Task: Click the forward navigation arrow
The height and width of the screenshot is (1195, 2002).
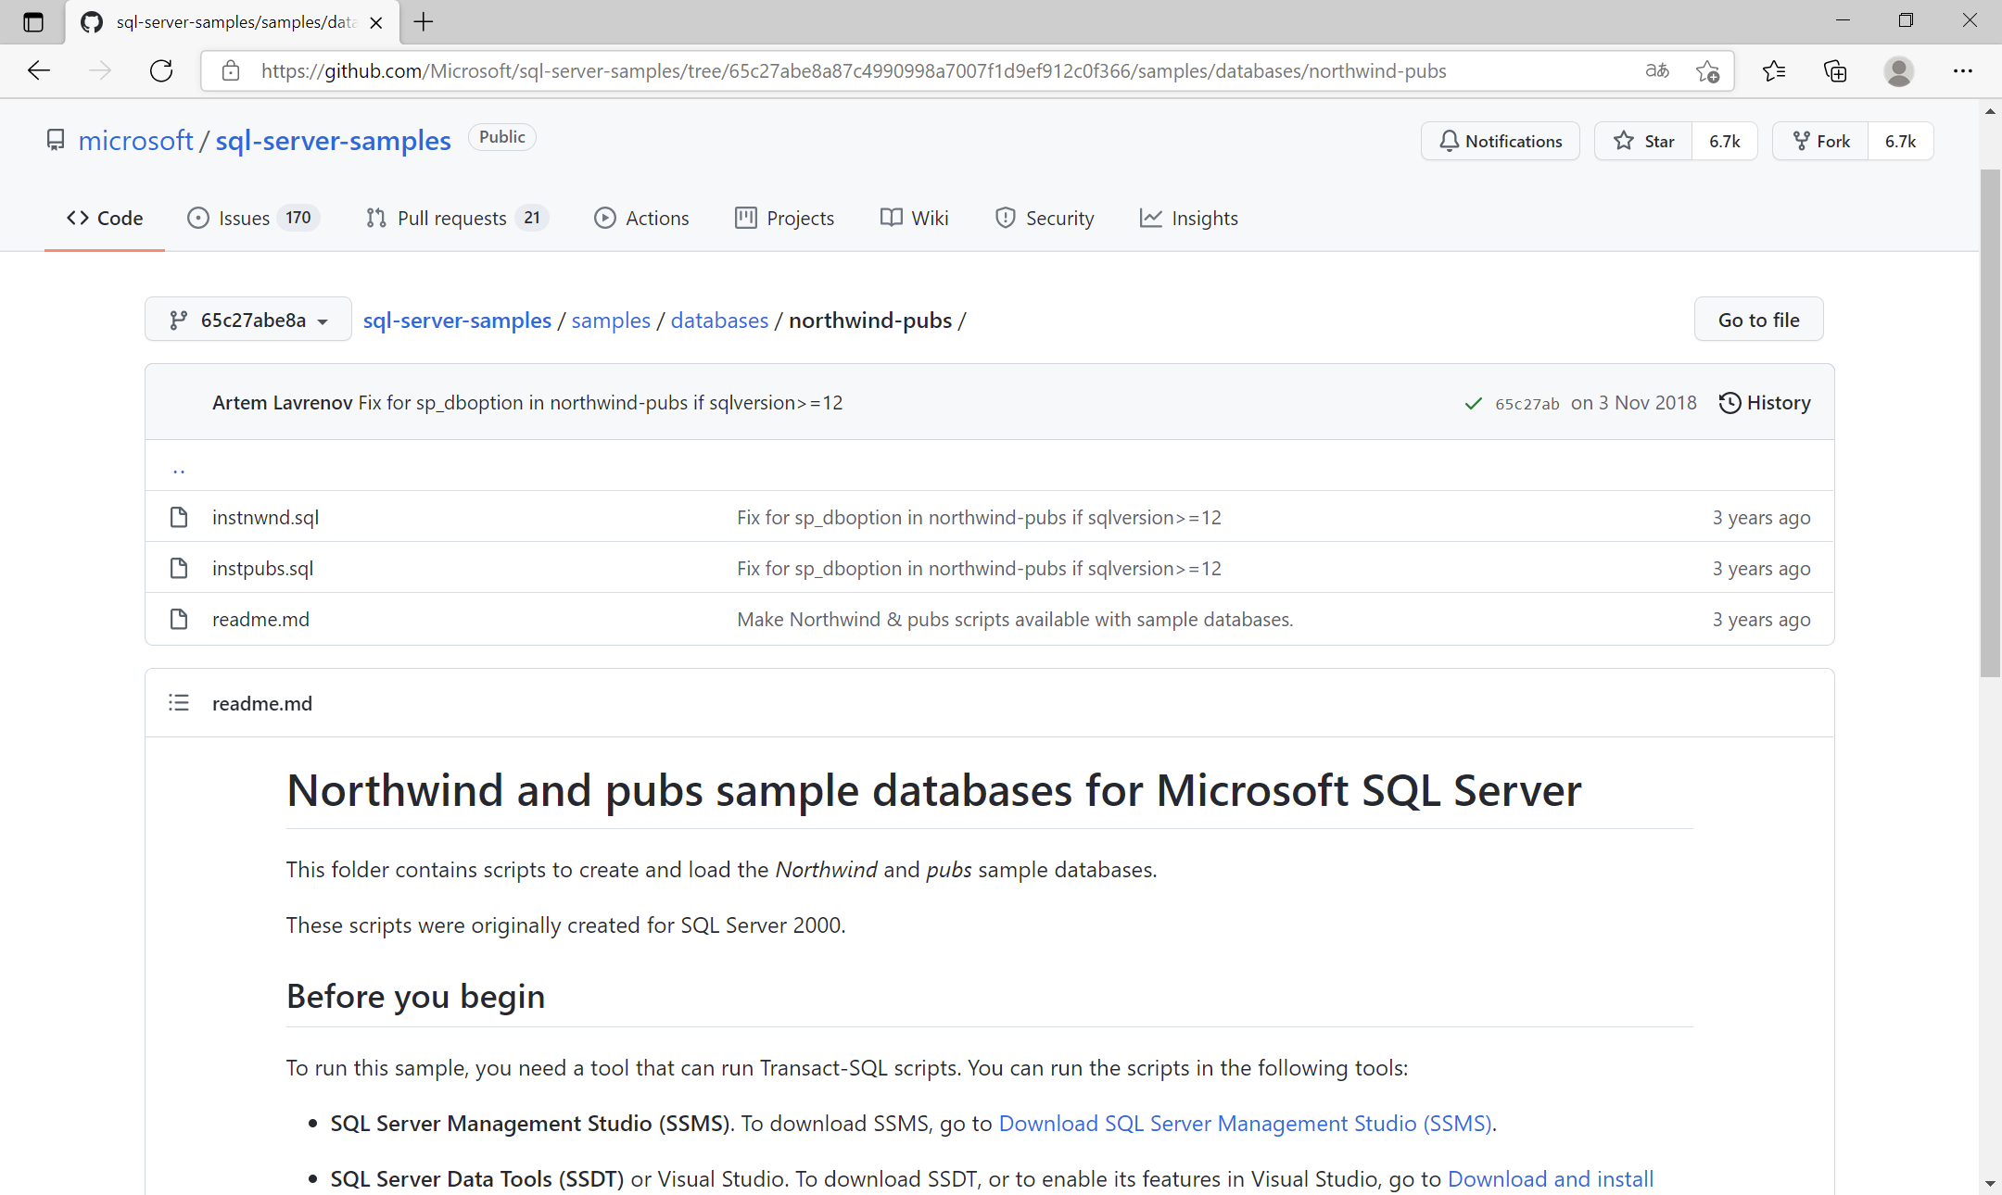Action: point(100,70)
